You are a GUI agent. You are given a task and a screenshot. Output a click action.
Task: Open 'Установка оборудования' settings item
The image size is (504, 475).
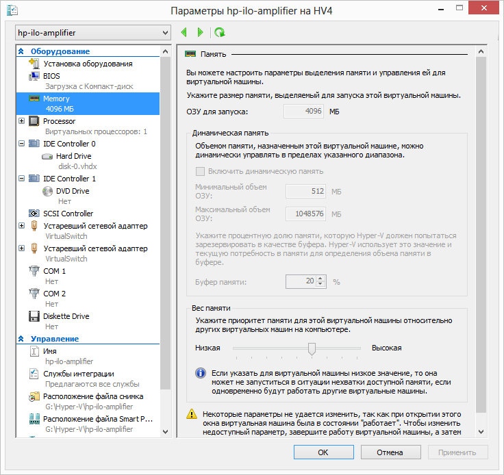tap(88, 64)
